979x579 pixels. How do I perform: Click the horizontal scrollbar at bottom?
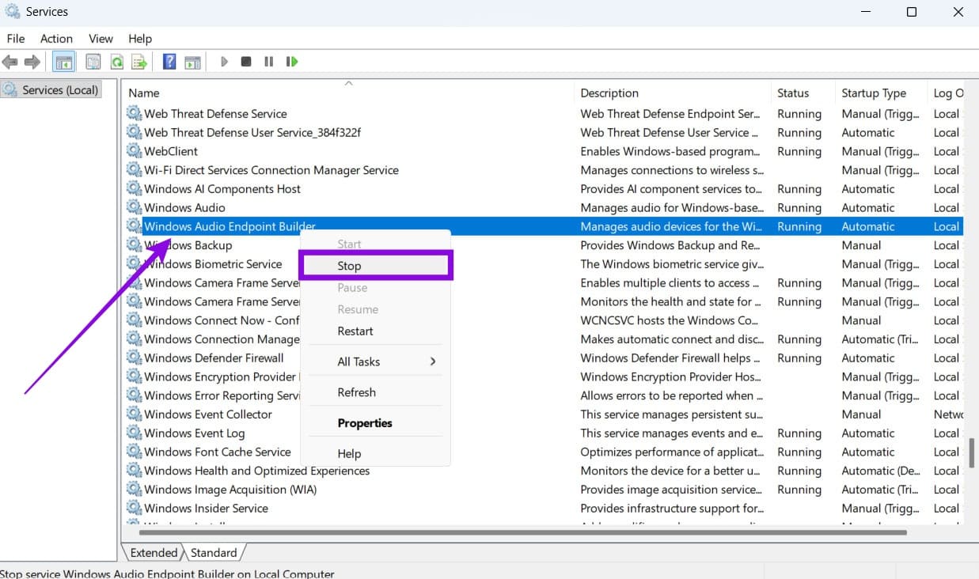pos(524,532)
